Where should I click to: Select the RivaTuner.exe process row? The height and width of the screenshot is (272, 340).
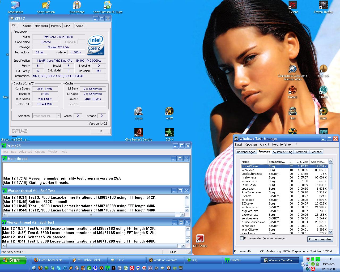tap(284, 192)
